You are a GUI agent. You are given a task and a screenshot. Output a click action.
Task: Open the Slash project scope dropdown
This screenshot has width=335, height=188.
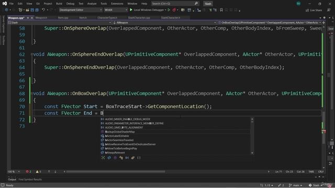(x=60, y=22)
